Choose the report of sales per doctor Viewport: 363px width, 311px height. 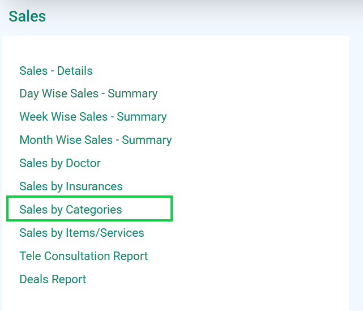coord(60,163)
